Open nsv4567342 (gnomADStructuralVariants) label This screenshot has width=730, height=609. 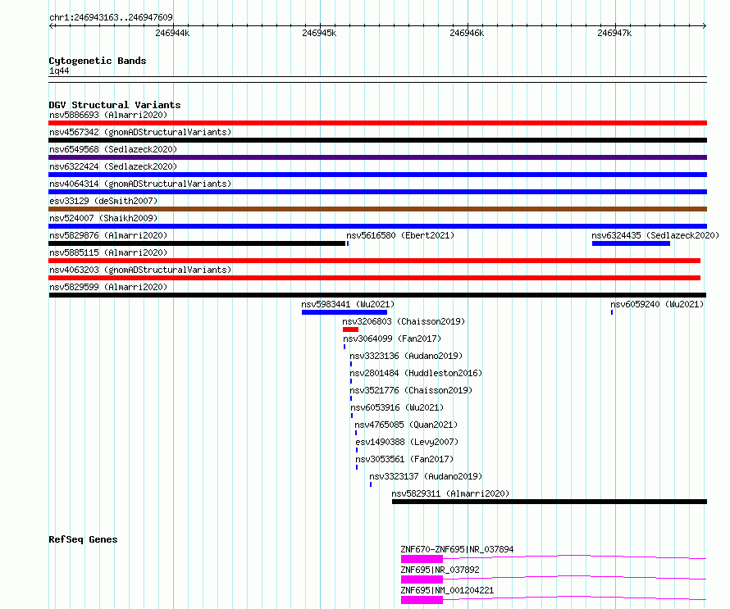click(140, 132)
